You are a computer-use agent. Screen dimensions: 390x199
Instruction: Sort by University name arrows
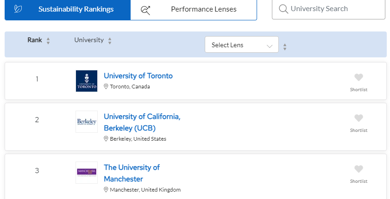(110, 41)
